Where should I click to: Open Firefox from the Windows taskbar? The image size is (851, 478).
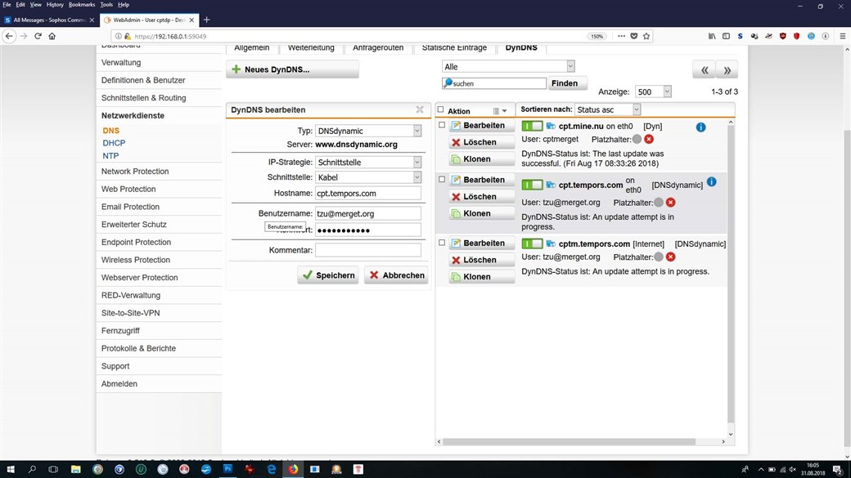293,470
